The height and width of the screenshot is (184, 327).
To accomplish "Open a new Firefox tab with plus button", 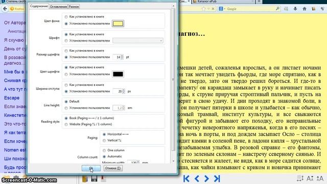I will pyautogui.click(x=259, y=2).
